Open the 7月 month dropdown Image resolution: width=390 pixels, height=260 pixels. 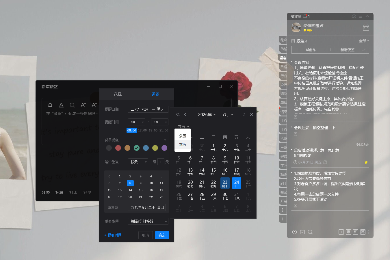pyautogui.click(x=228, y=115)
